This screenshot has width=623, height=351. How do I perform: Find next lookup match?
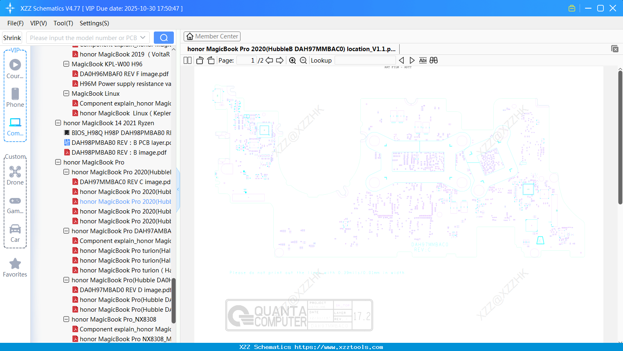coord(412,60)
